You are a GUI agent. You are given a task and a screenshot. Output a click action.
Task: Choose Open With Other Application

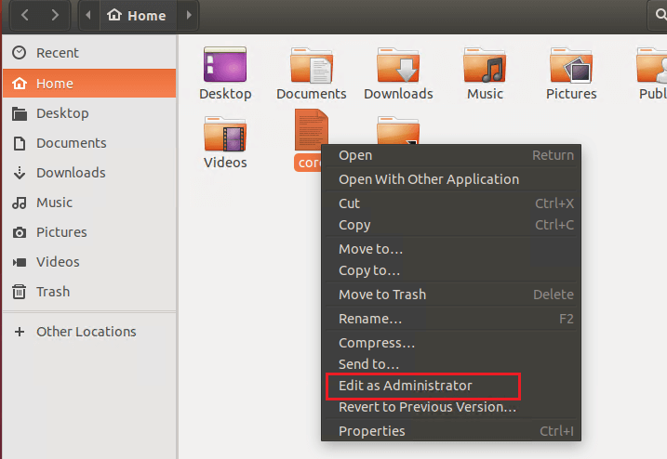[428, 179]
